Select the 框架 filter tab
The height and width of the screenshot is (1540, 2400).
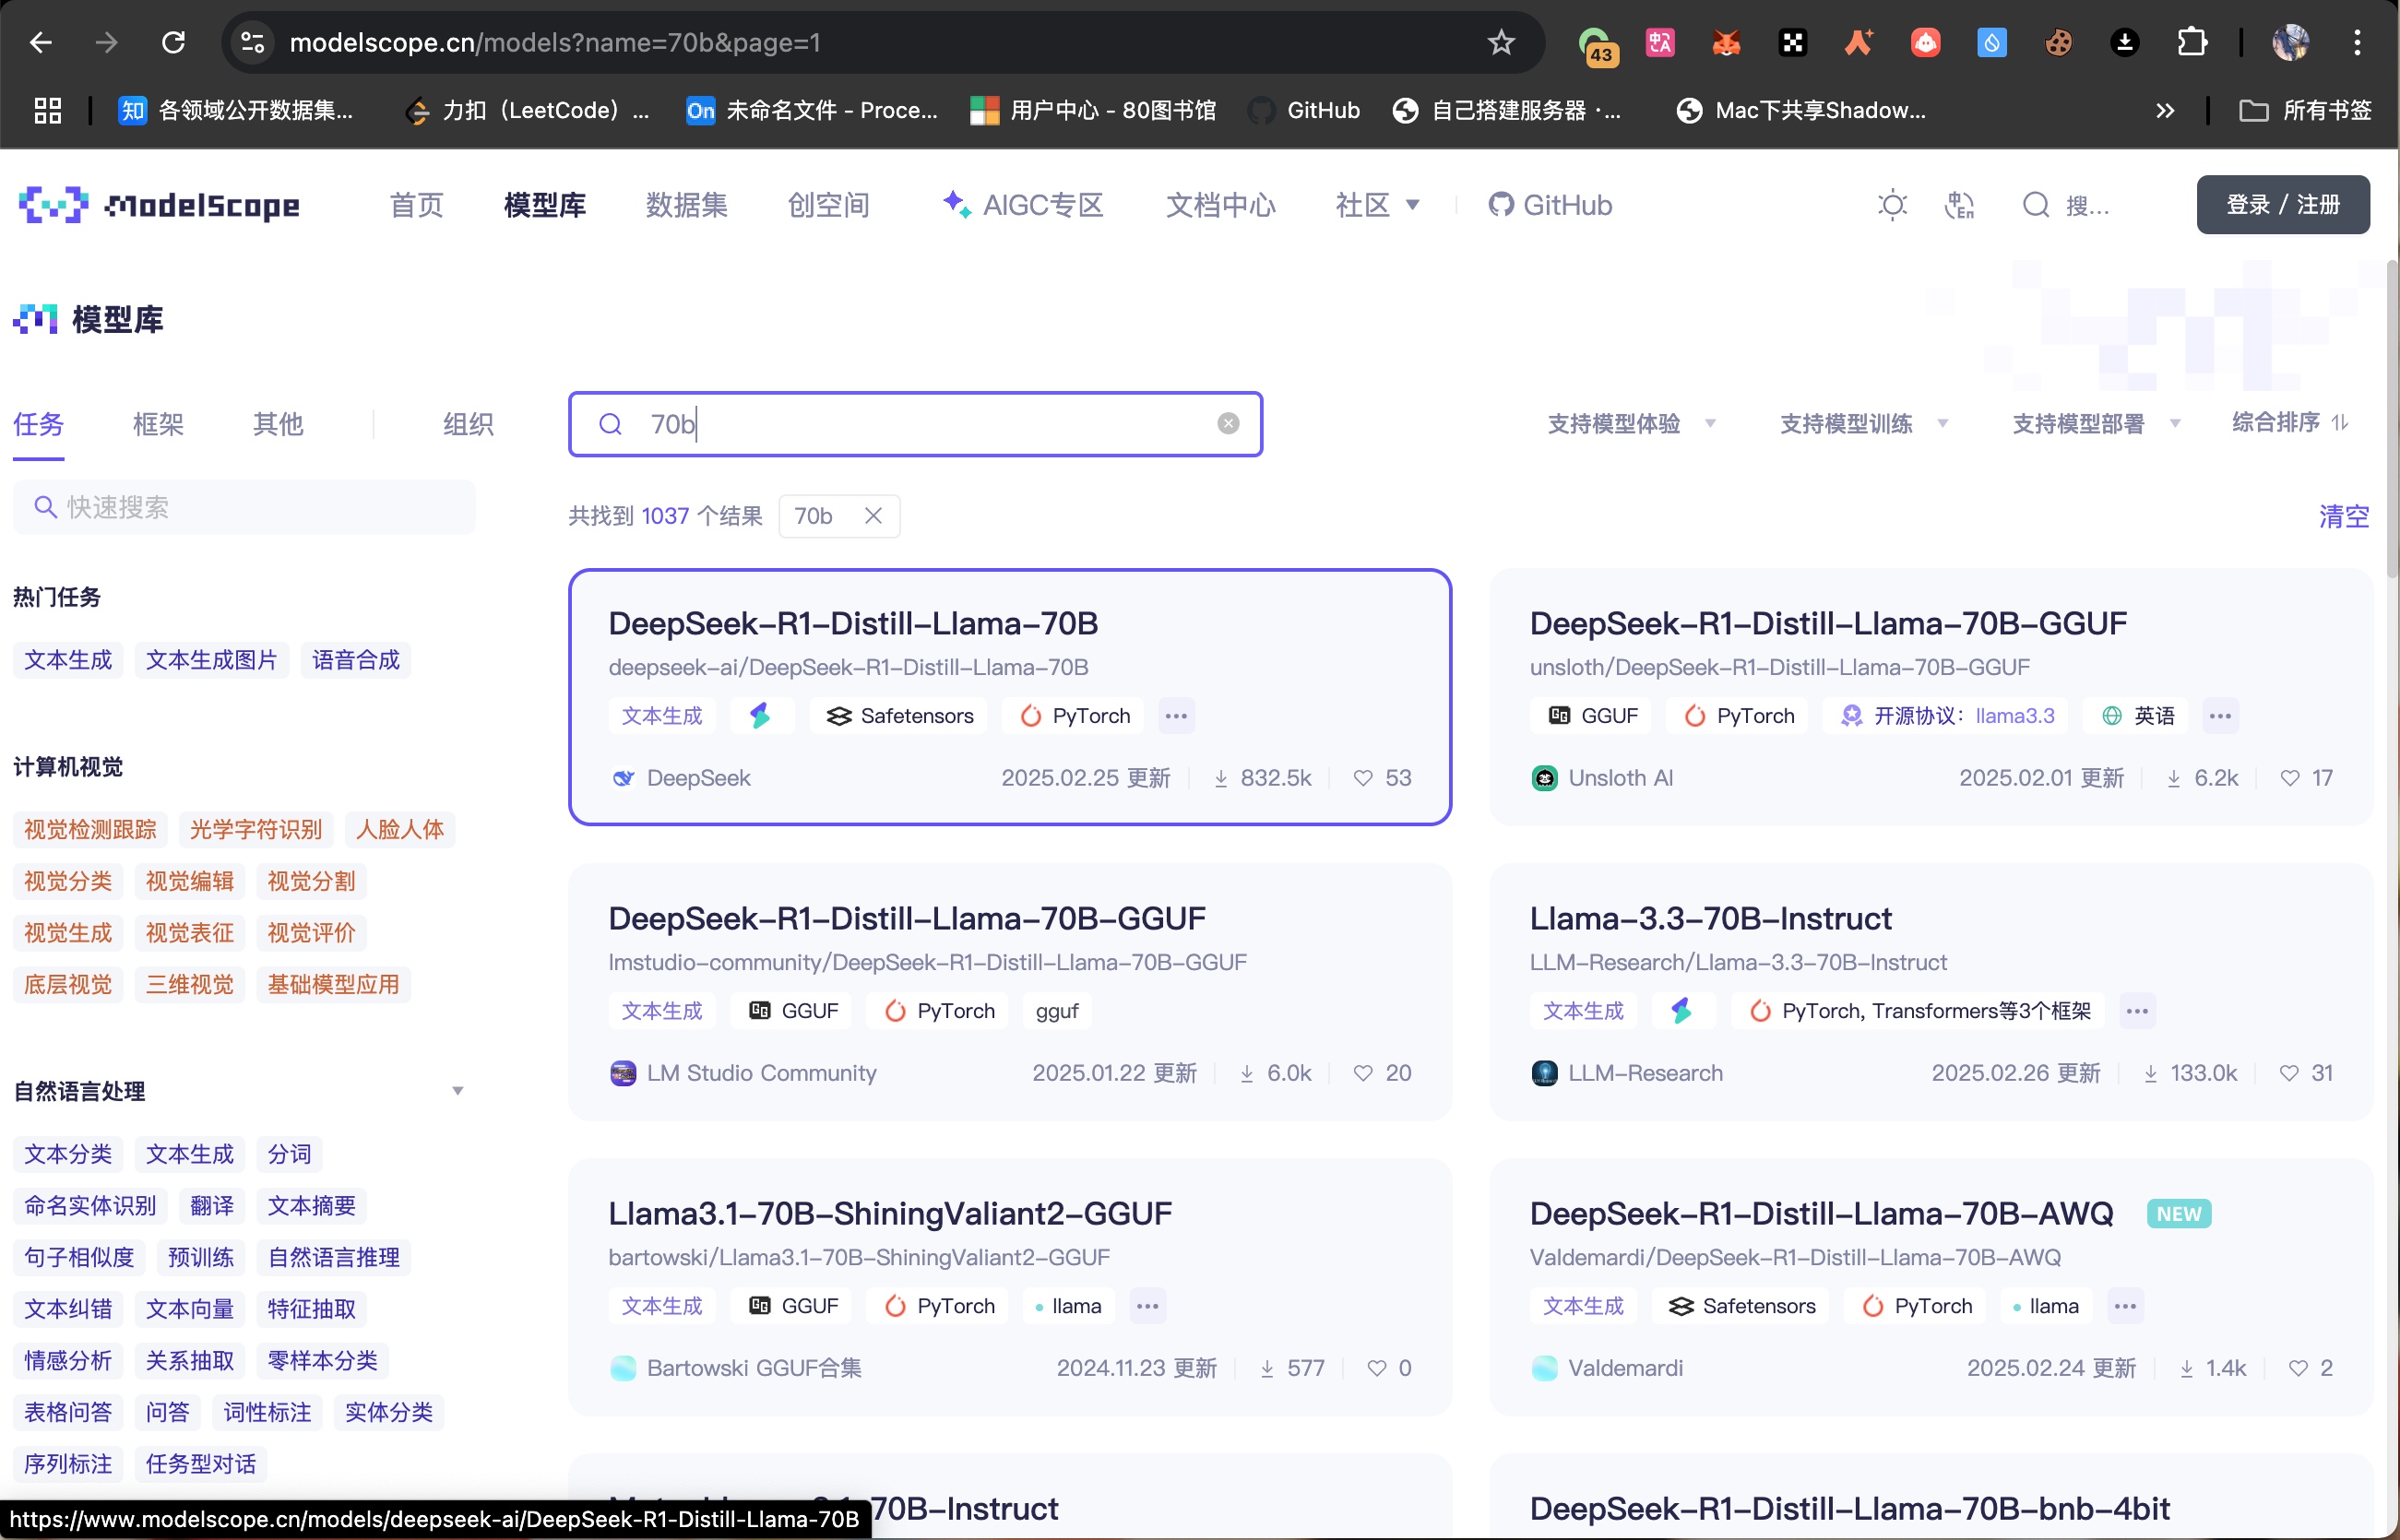coord(158,424)
